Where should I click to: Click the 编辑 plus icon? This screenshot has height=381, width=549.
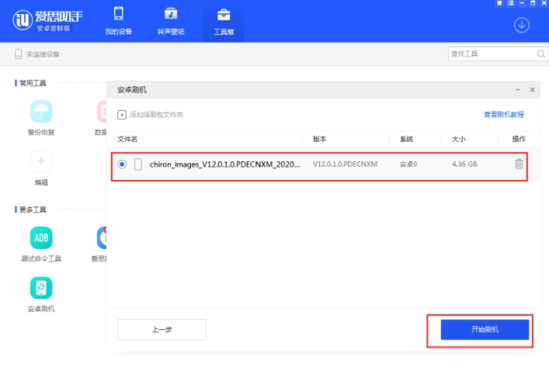[x=41, y=162]
